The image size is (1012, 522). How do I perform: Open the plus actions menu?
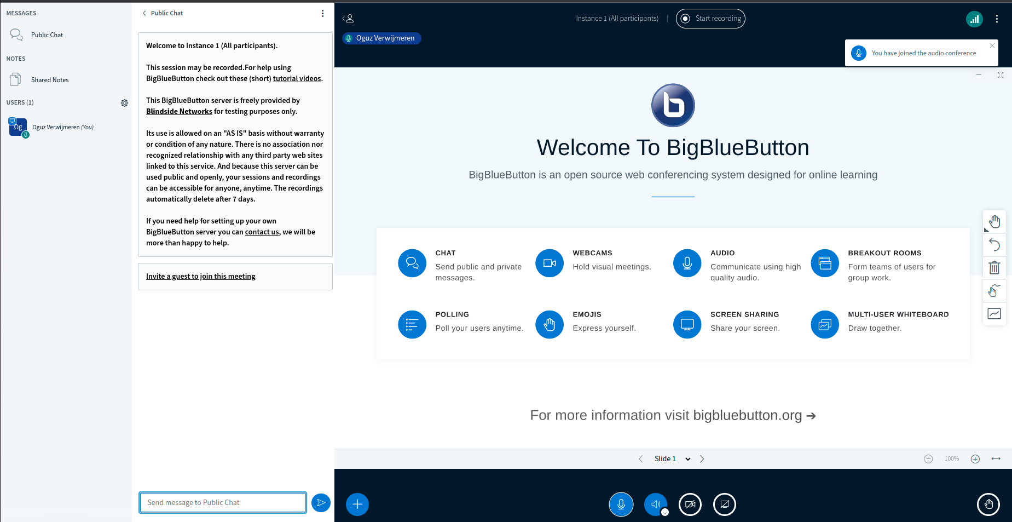click(x=357, y=504)
